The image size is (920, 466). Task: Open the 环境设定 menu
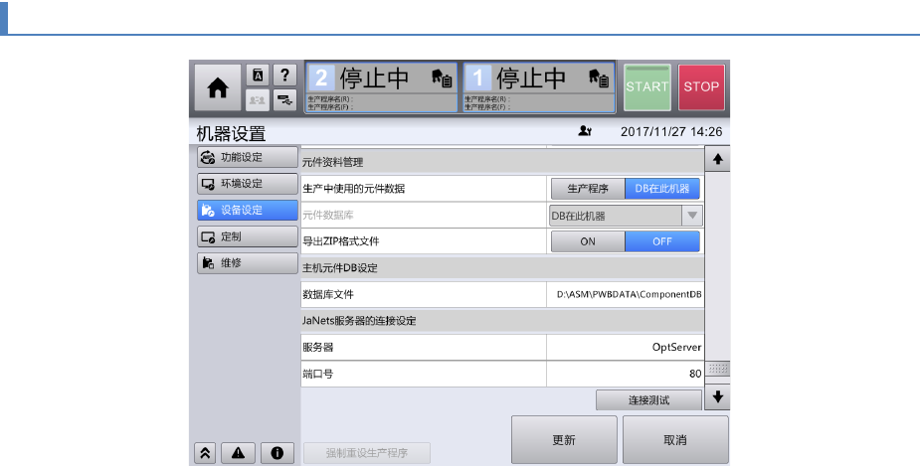pos(248,184)
